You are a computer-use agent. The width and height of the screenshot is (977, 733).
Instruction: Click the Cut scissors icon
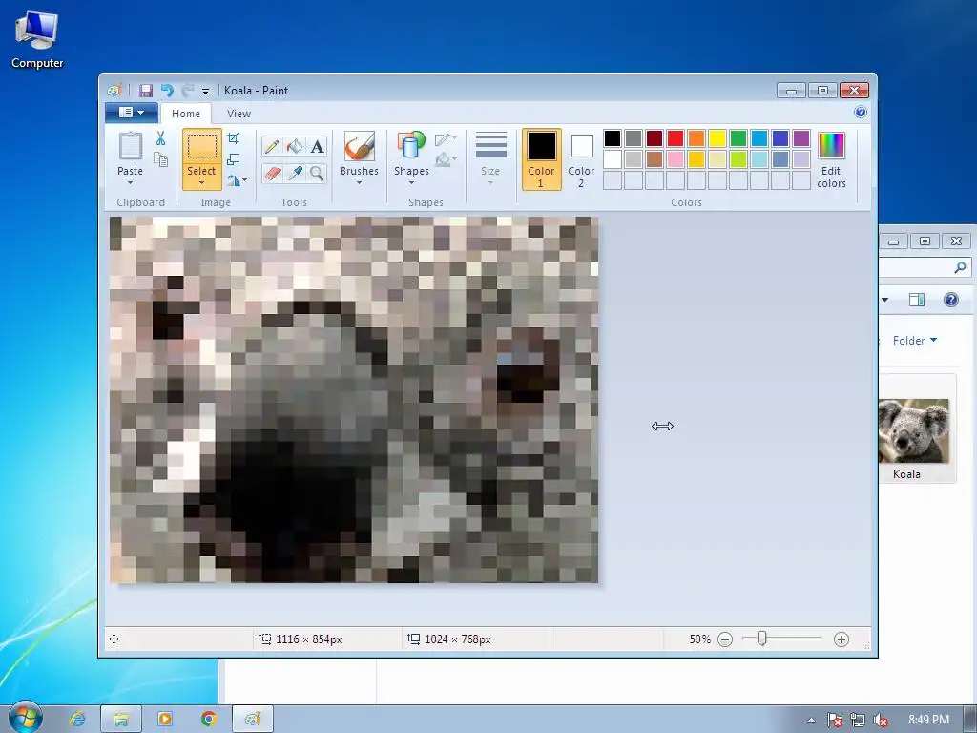(160, 138)
